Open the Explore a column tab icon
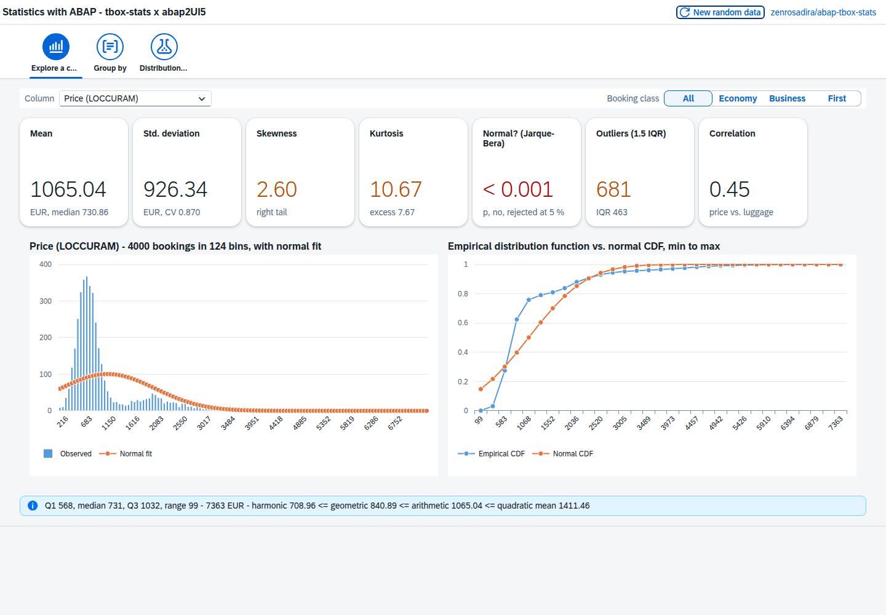This screenshot has height=615, width=886. [56, 47]
